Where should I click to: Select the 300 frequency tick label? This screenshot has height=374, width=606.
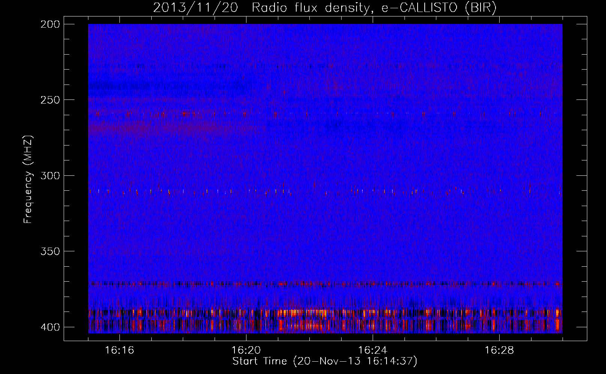point(50,175)
